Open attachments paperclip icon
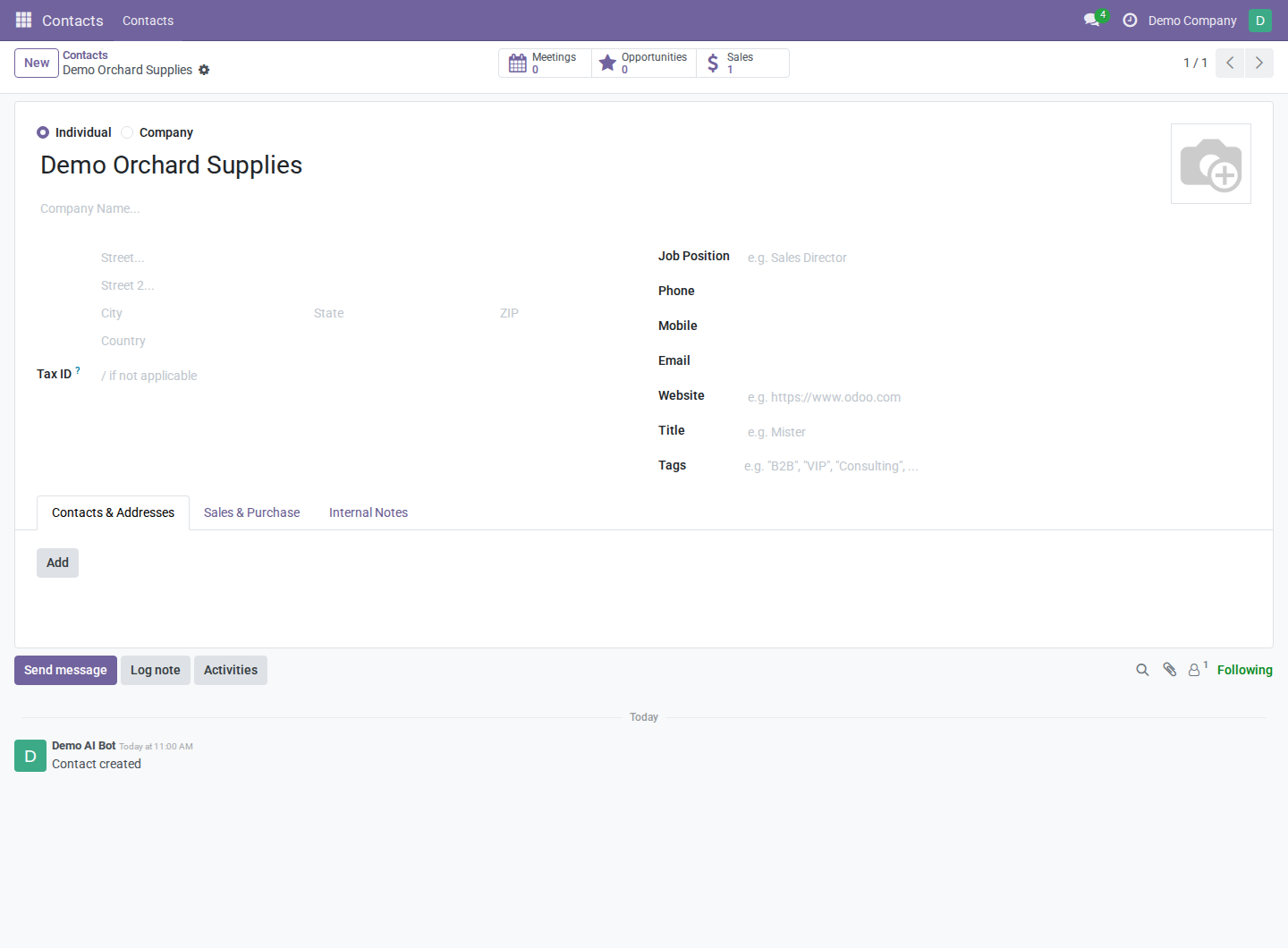This screenshot has width=1288, height=948. click(x=1169, y=670)
